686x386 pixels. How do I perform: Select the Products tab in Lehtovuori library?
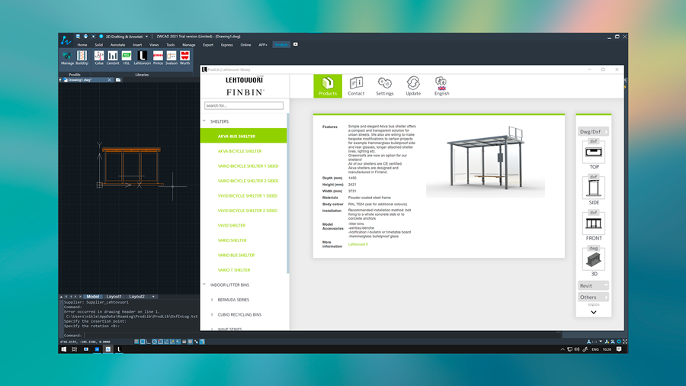[328, 85]
